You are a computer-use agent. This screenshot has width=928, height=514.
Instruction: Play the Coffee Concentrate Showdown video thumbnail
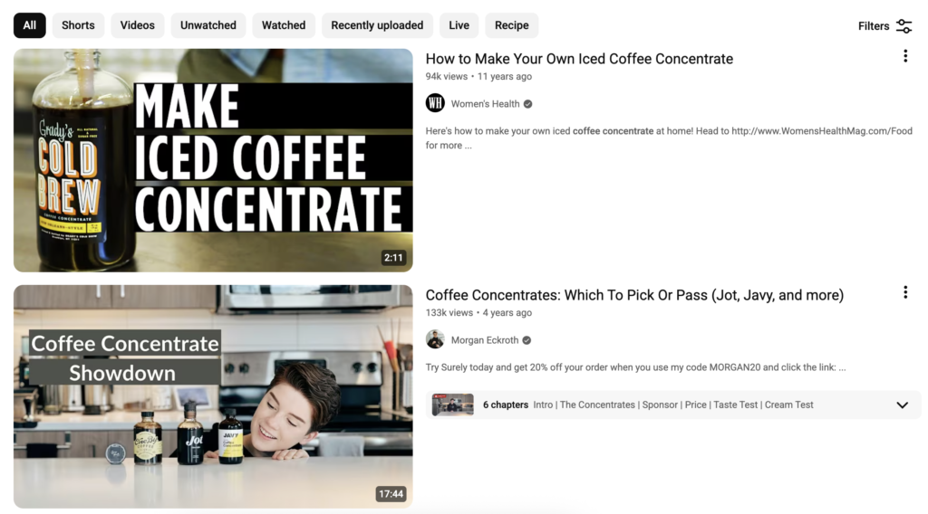pos(213,396)
